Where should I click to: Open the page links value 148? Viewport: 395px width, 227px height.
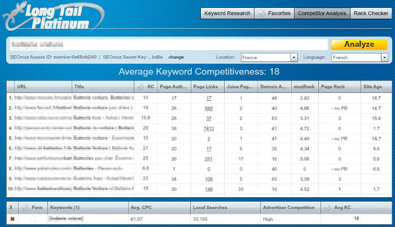tap(209, 189)
